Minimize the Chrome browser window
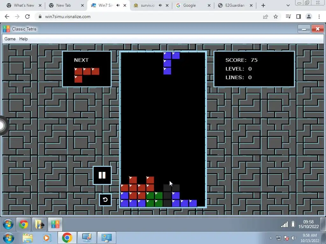 299,3
